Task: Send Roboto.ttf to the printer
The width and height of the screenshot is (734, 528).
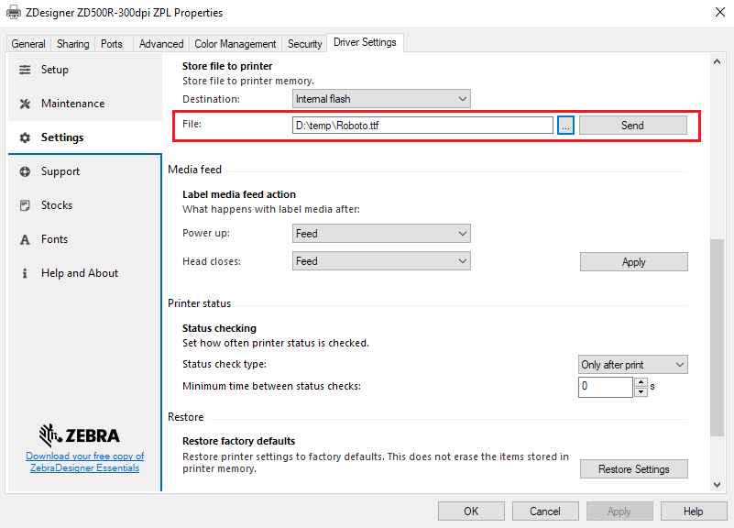Action: pos(632,124)
